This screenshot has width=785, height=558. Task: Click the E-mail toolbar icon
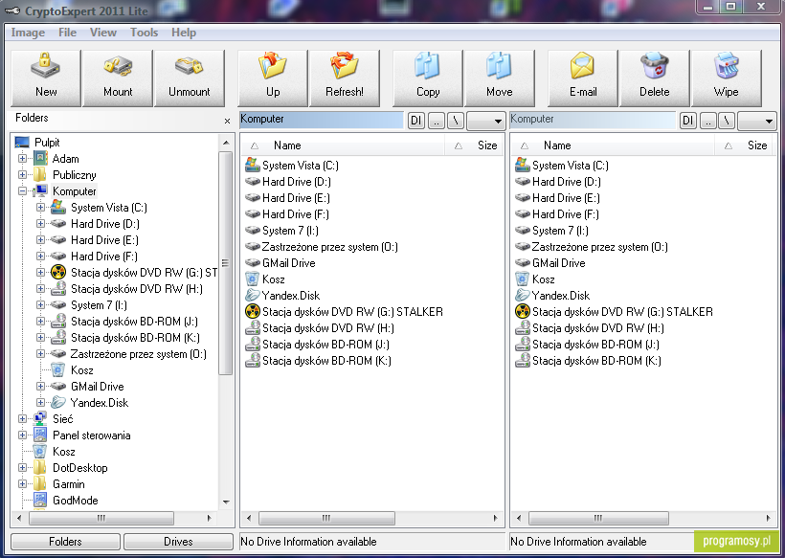tap(583, 78)
